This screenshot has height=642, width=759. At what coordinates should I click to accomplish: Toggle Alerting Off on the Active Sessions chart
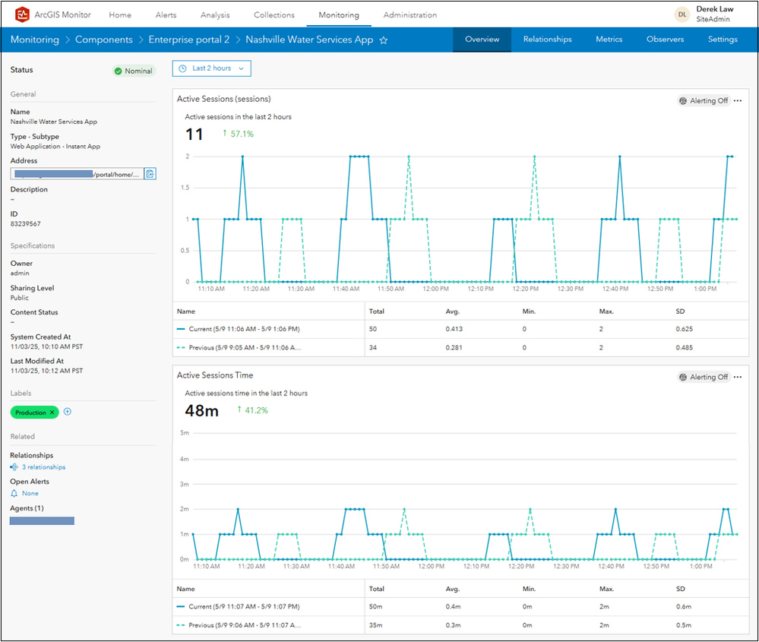(704, 101)
